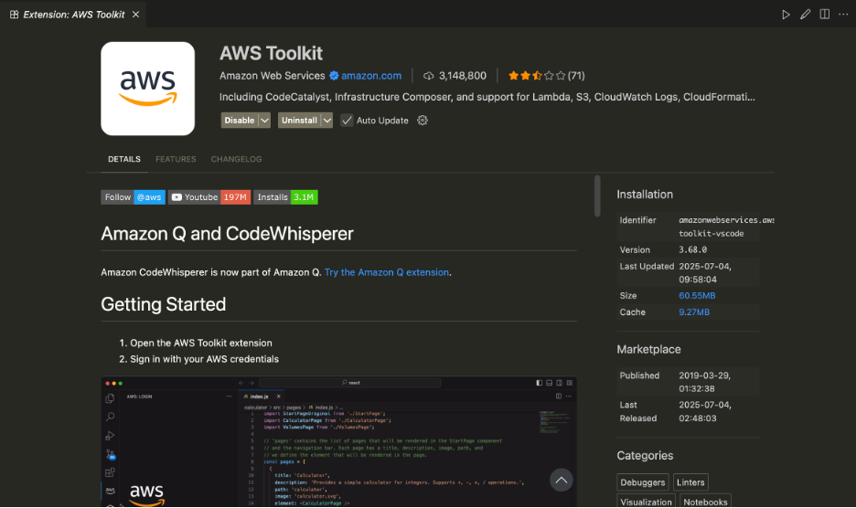This screenshot has width=856, height=508.
Task: Click the install count download icon
Action: coord(429,76)
